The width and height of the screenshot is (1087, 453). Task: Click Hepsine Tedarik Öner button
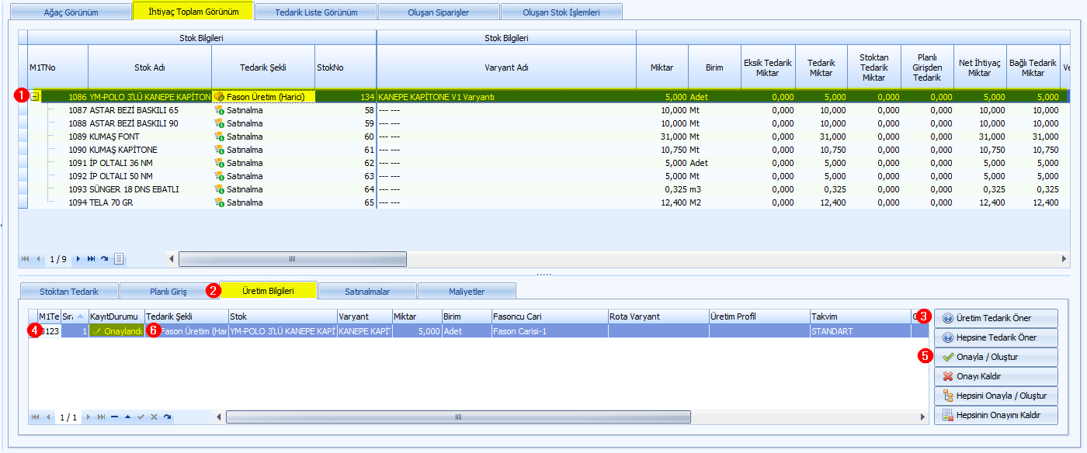(x=996, y=337)
